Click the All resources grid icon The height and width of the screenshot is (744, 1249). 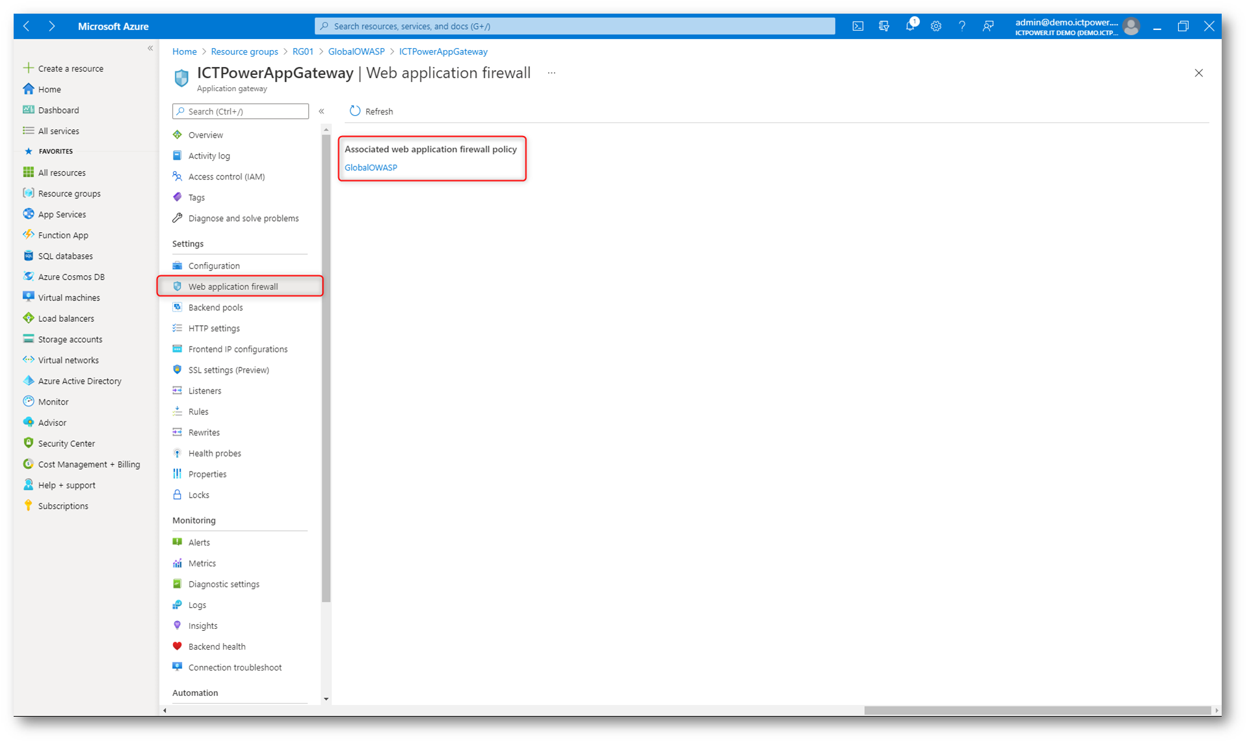click(x=28, y=172)
